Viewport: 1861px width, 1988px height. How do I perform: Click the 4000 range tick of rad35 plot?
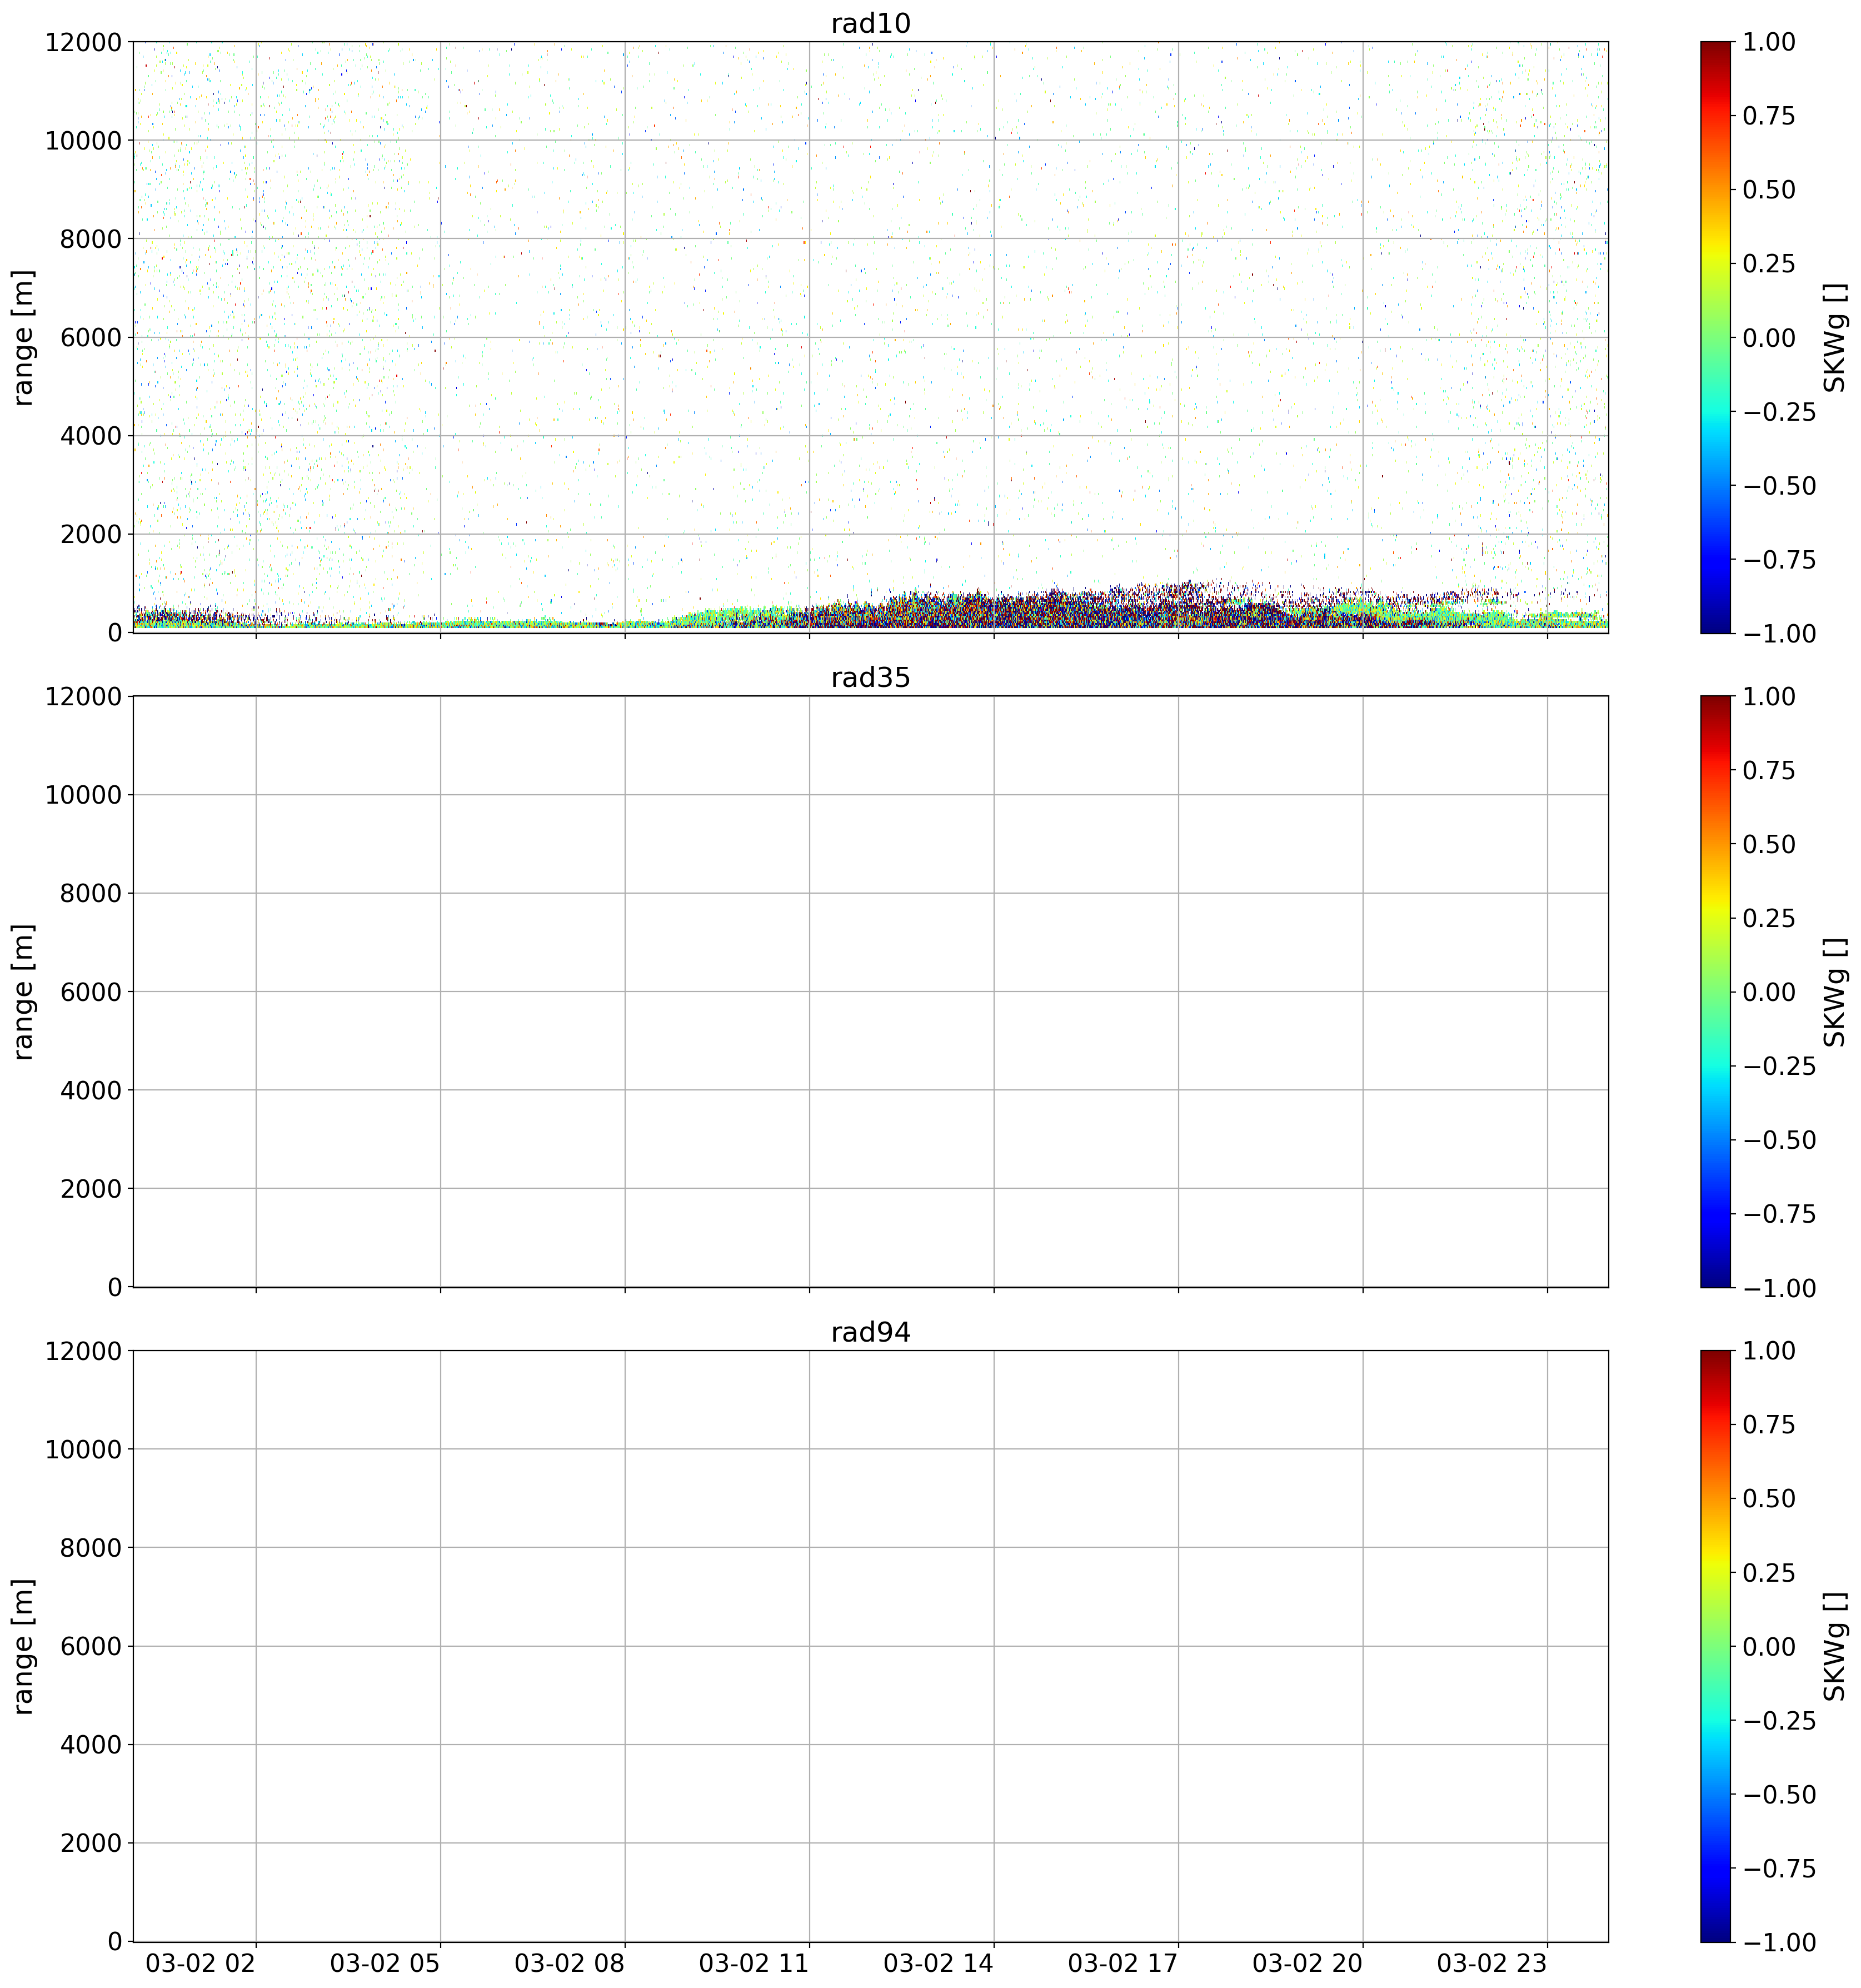91,1090
